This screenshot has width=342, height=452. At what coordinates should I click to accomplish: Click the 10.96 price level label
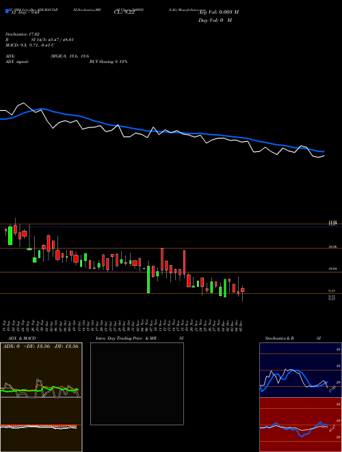tap(332, 247)
